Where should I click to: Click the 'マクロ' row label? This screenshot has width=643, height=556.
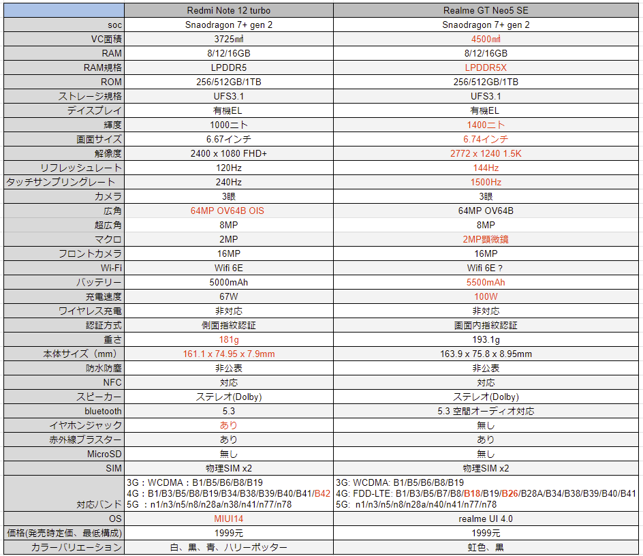(64, 239)
